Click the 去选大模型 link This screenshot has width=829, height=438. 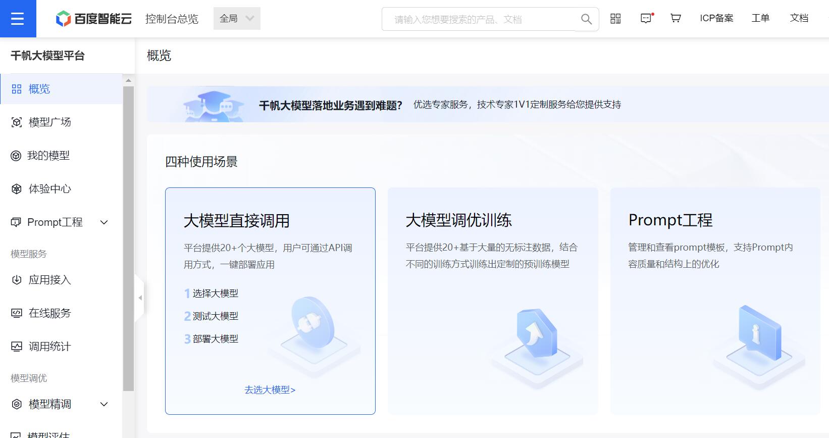[270, 390]
